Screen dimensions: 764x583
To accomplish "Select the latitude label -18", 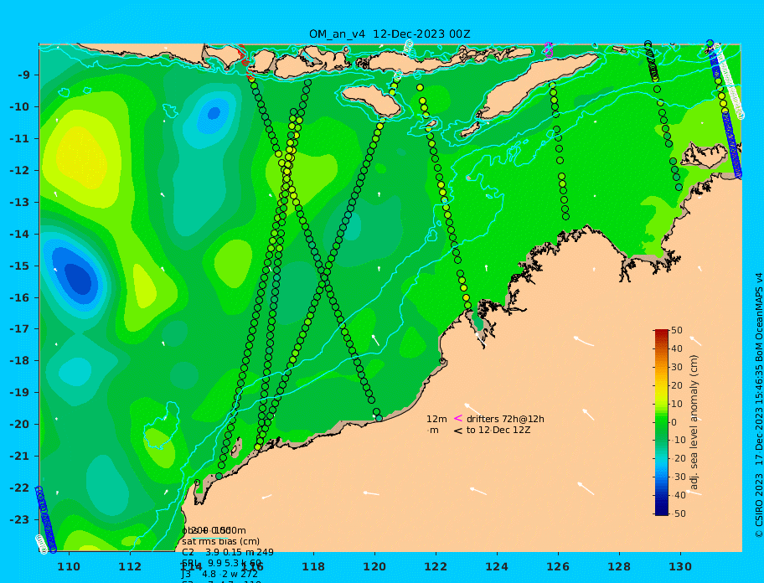I will click(x=19, y=361).
